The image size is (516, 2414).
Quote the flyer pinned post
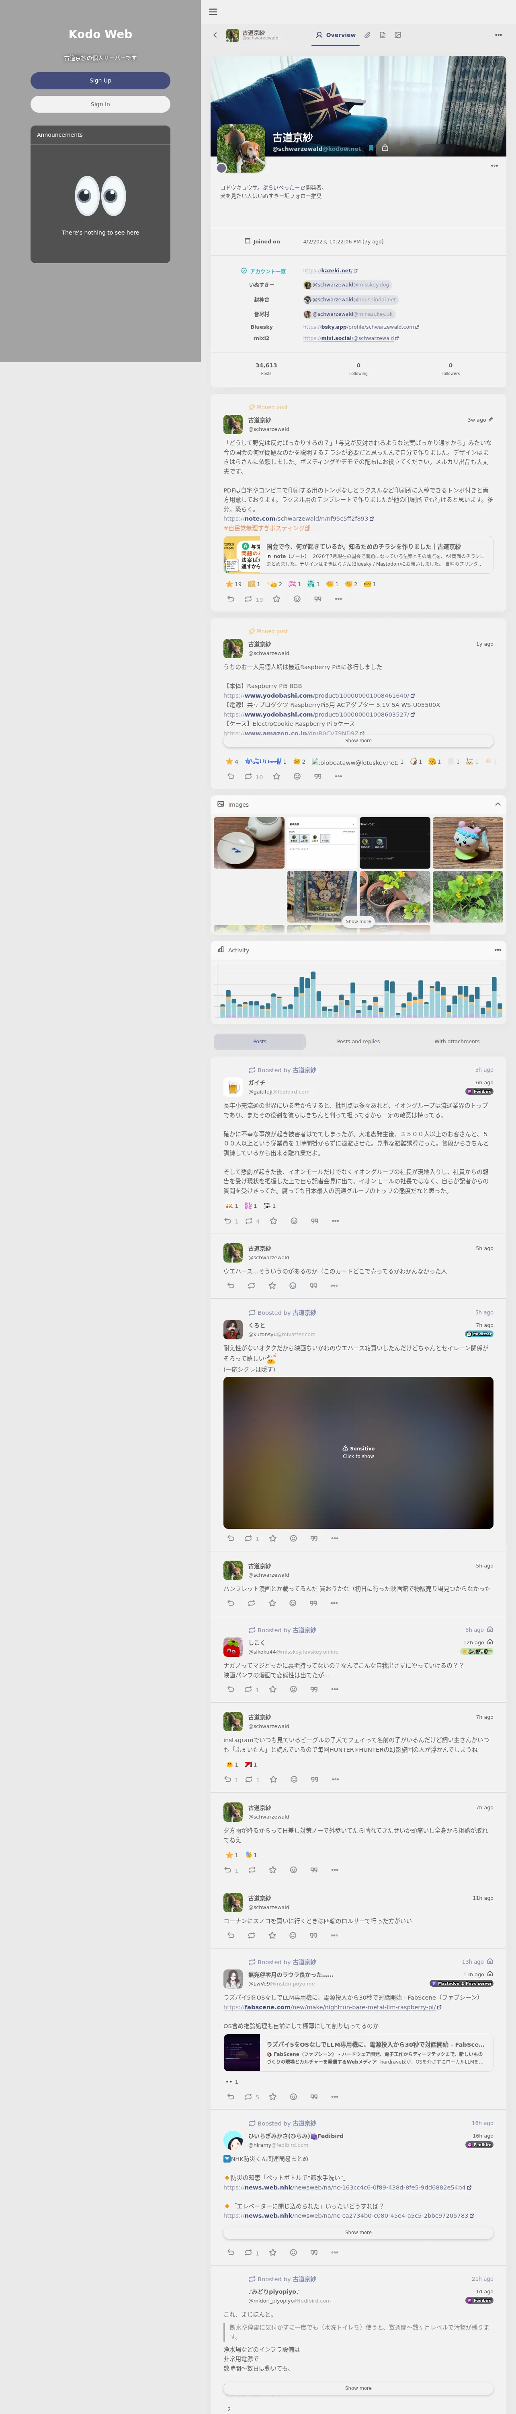click(x=317, y=599)
